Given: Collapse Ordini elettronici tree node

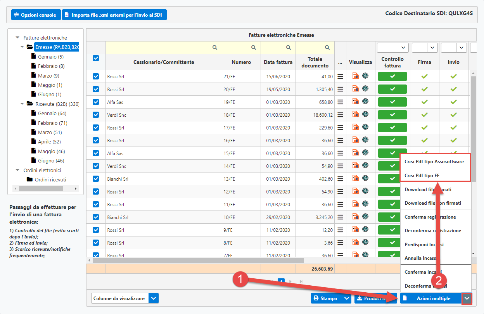Looking at the screenshot, I should (17, 170).
